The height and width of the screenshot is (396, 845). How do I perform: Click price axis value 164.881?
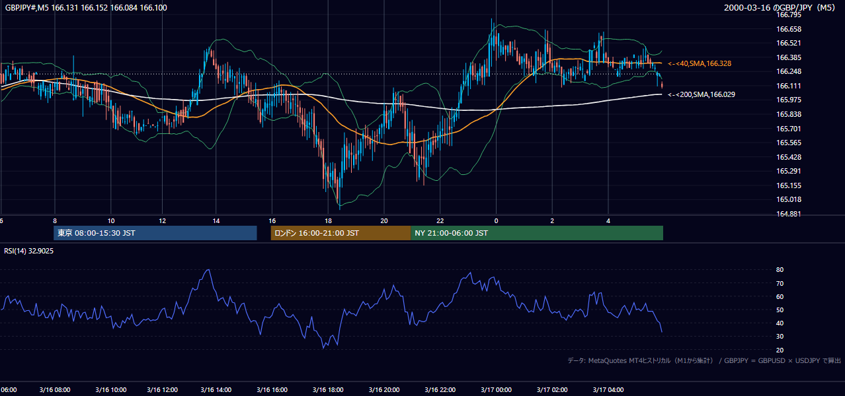(789, 214)
